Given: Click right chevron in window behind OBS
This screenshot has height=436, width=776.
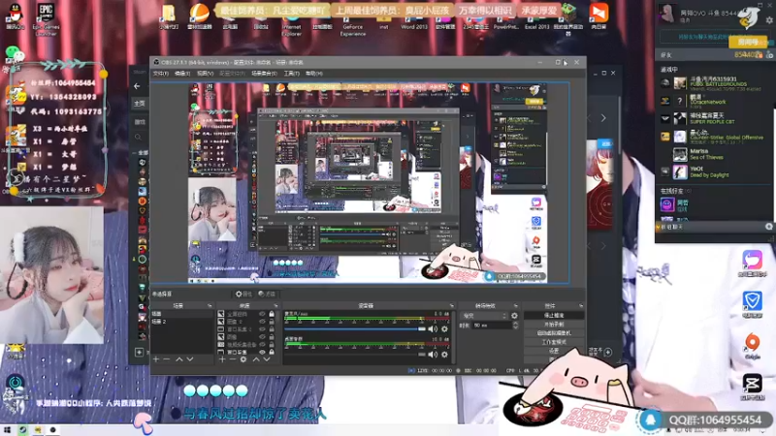Looking at the screenshot, I should coord(603,118).
